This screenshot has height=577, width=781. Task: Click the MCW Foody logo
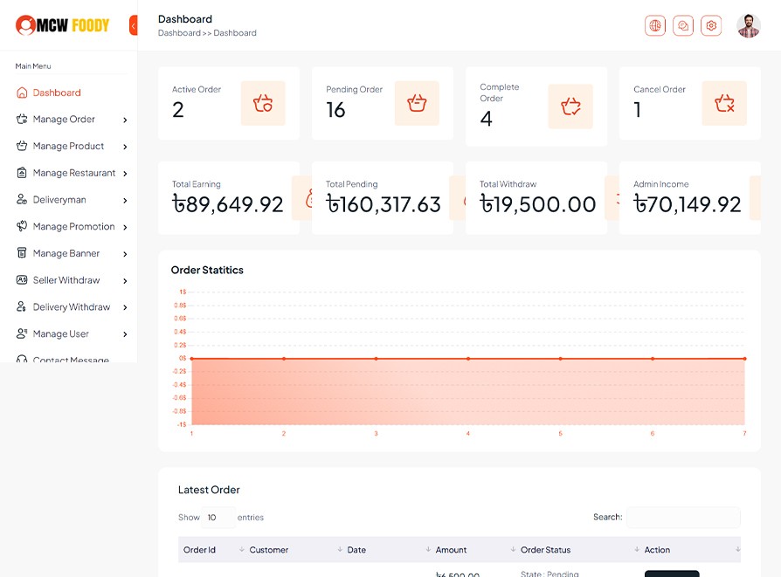click(63, 25)
